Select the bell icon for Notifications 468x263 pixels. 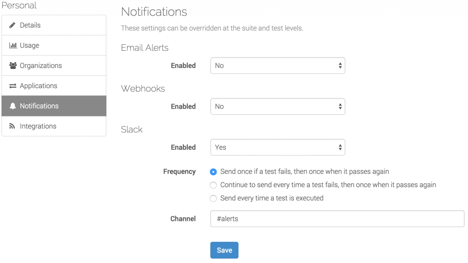[12, 105]
